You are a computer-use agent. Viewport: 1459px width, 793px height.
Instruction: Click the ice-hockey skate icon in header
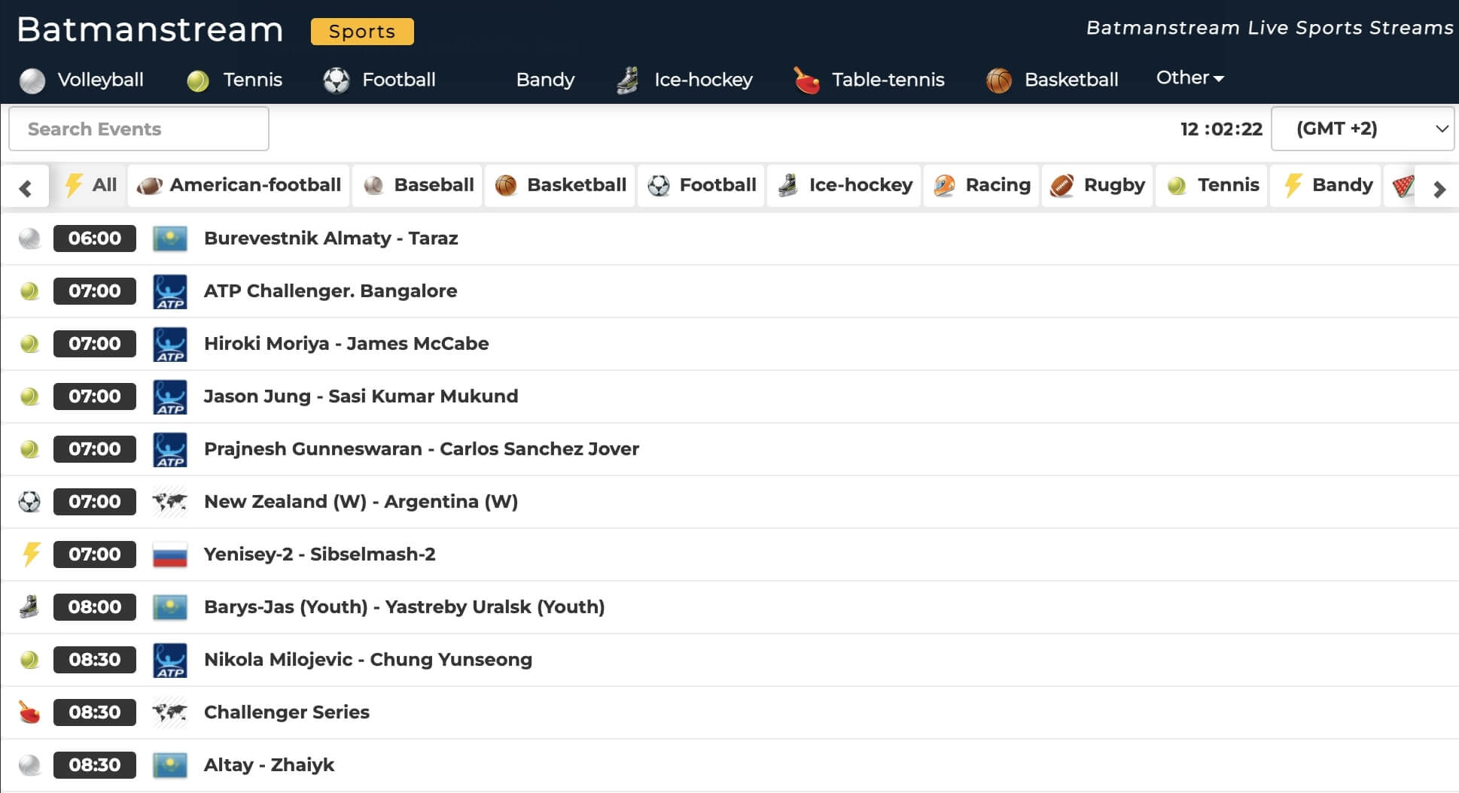pos(628,81)
